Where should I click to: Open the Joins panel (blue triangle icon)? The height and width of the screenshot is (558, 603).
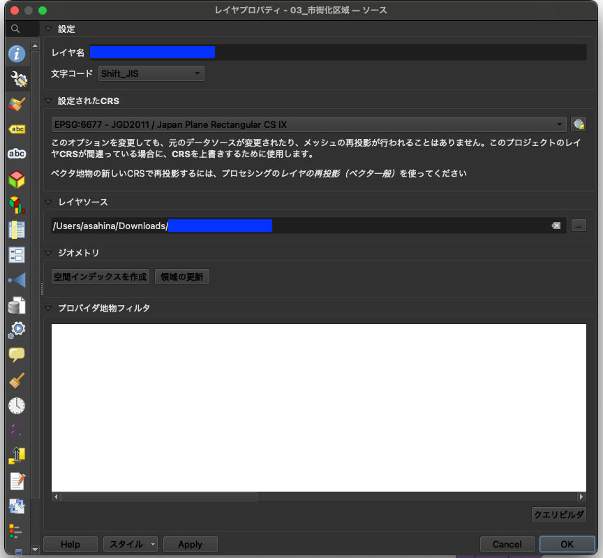[x=17, y=280]
